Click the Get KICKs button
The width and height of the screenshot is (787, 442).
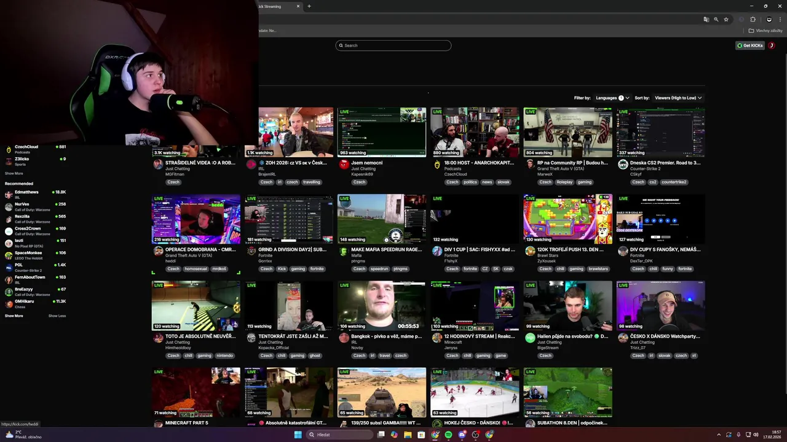click(750, 45)
